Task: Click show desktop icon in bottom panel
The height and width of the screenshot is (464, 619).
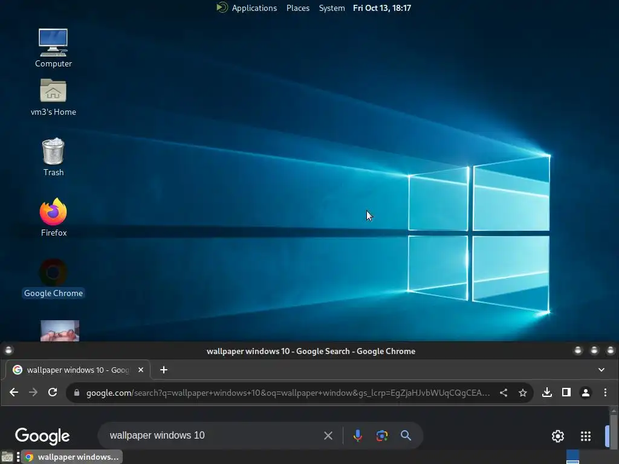Action: pyautogui.click(x=7, y=457)
